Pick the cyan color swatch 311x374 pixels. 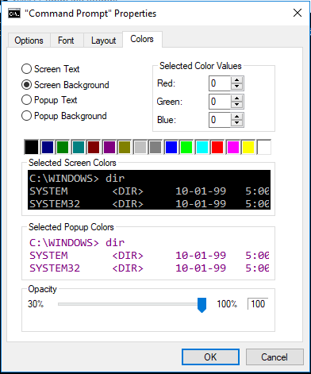point(202,147)
